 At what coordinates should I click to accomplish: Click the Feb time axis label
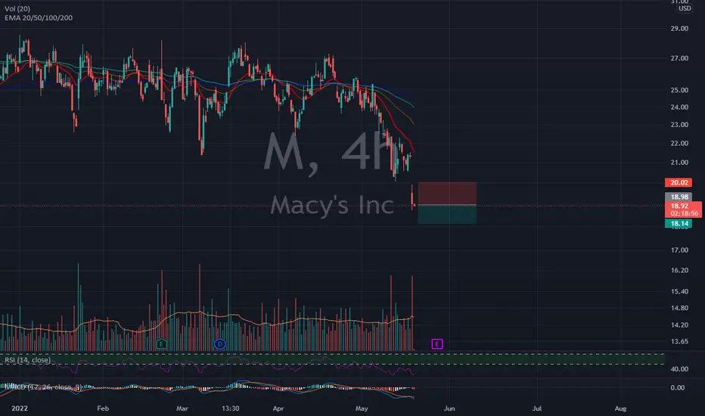[x=103, y=408]
